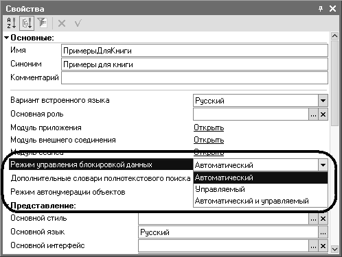Collapse the Основные section

[7, 38]
